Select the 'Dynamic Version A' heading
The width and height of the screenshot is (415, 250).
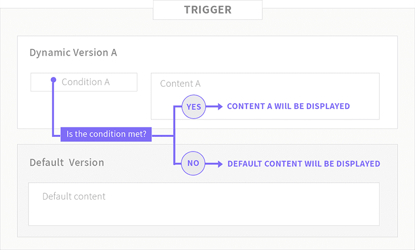[73, 53]
